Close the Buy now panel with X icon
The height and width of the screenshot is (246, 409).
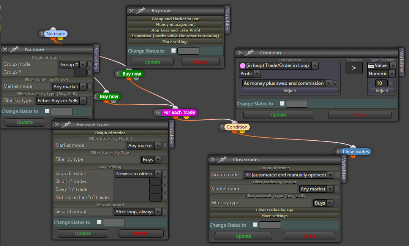tap(131, 11)
